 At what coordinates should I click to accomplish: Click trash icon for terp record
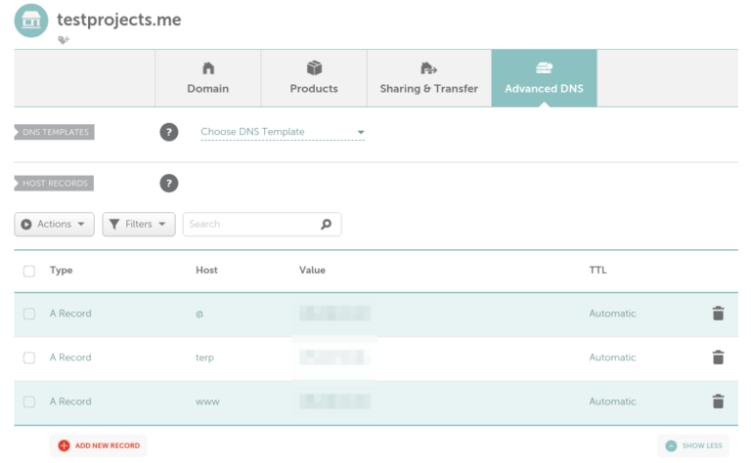pos(718,358)
